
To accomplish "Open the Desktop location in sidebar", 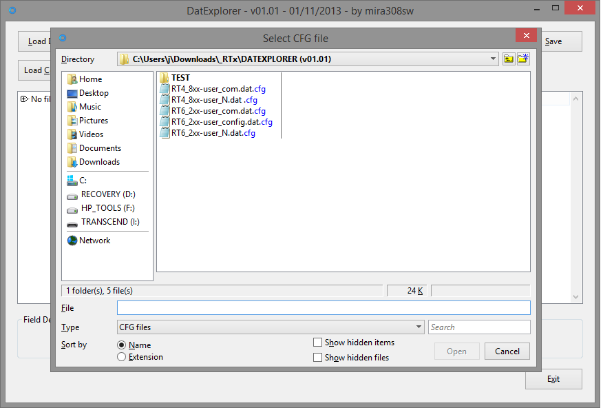I will (93, 93).
